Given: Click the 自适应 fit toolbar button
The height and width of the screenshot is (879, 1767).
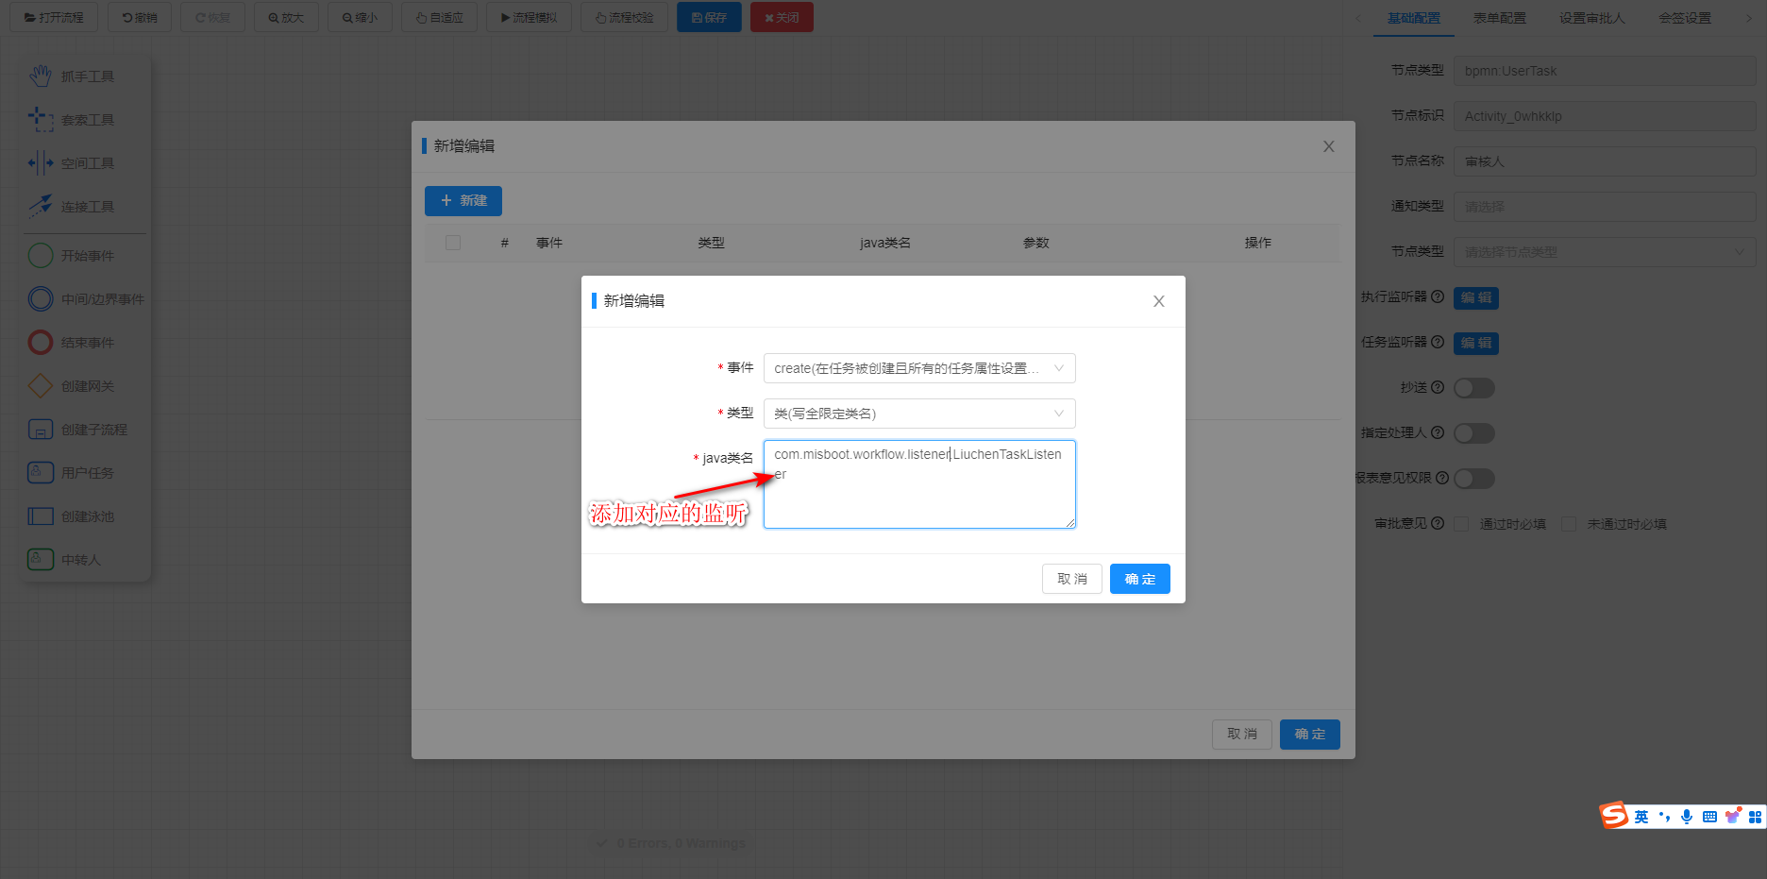Looking at the screenshot, I should (x=440, y=18).
